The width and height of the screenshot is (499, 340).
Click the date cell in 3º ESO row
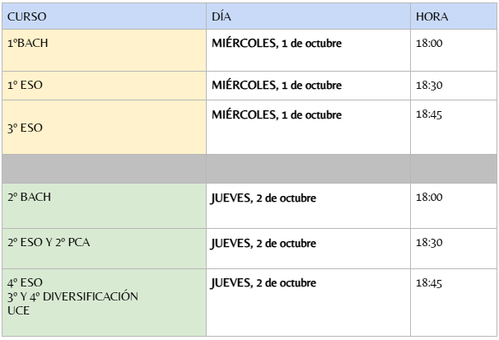click(276, 115)
